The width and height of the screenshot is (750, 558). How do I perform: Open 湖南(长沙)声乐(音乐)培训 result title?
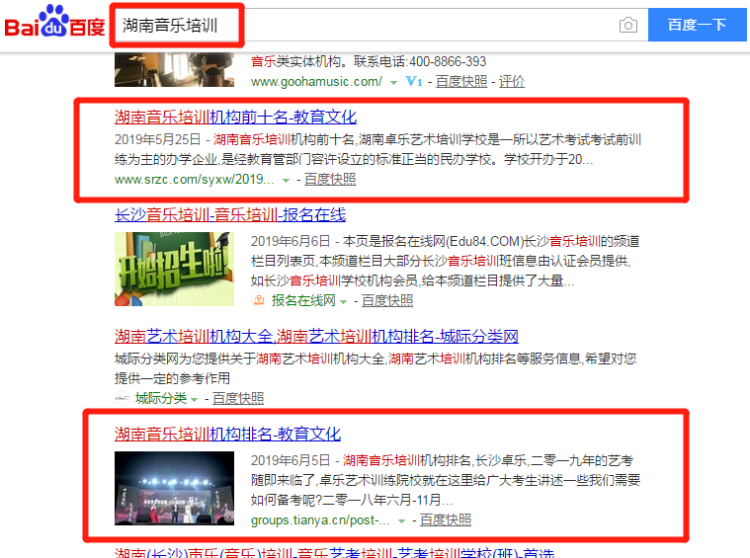[334, 553]
